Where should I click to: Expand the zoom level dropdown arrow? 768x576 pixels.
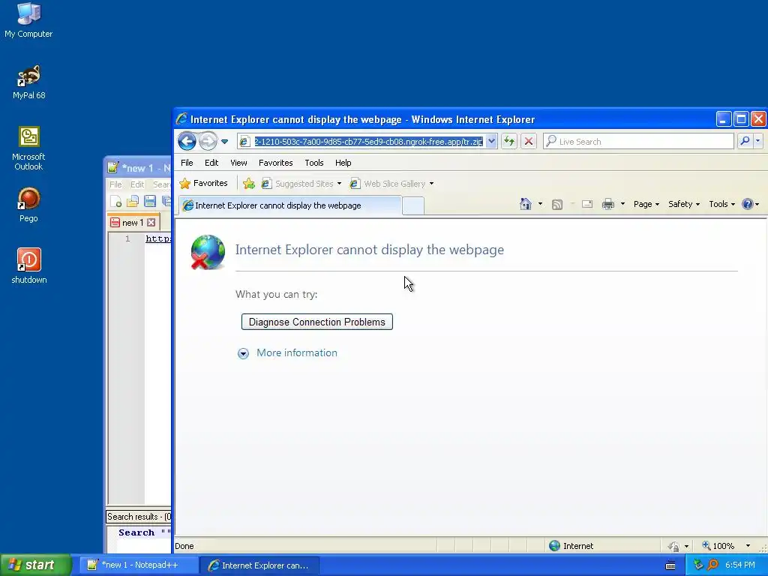point(748,546)
